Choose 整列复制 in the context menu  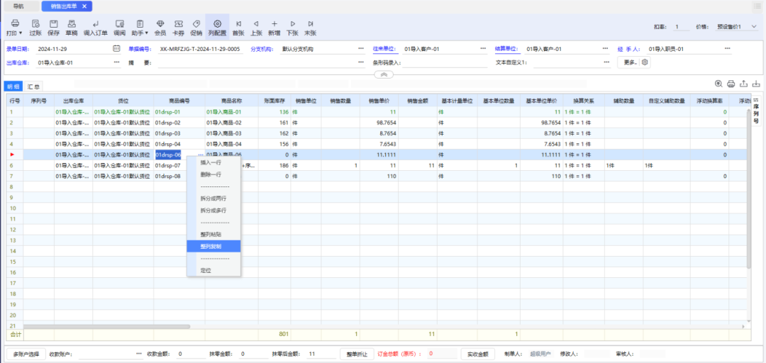point(211,247)
